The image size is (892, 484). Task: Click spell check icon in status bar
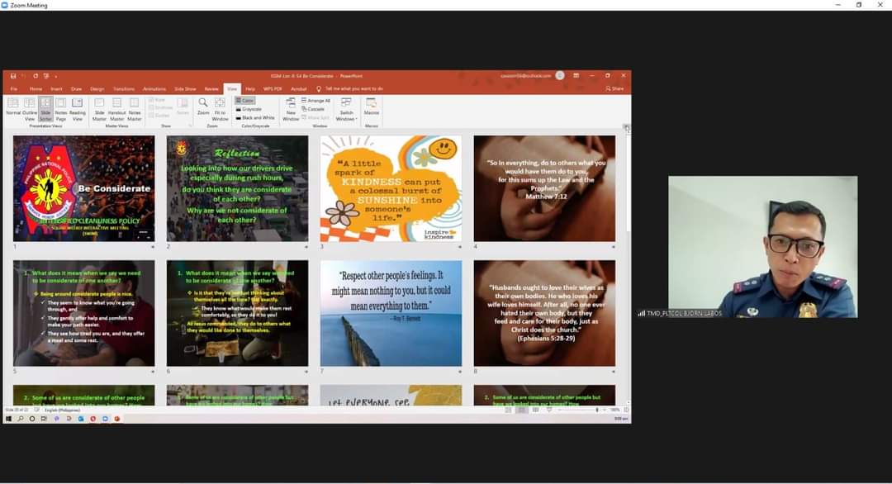(x=37, y=410)
